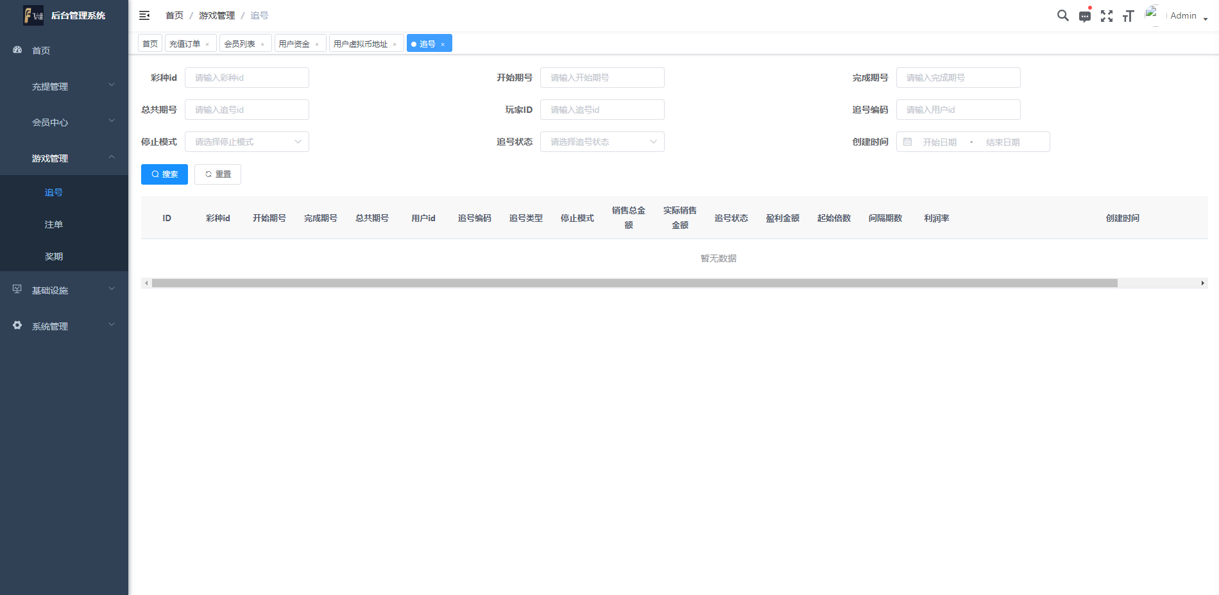Screen dimensions: 1219x595
Task: Expand the 充提管理 sidebar menu
Action: click(64, 87)
